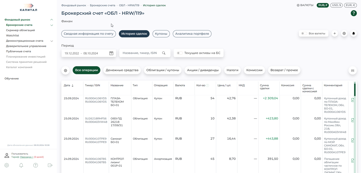The width and height of the screenshot is (361, 173).
Task: Click the user avatar icon
Action: click(7, 155)
